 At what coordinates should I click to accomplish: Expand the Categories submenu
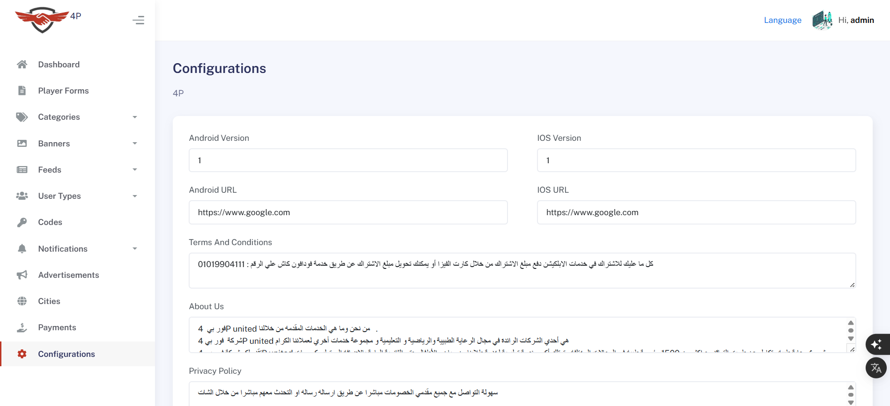pyautogui.click(x=135, y=117)
